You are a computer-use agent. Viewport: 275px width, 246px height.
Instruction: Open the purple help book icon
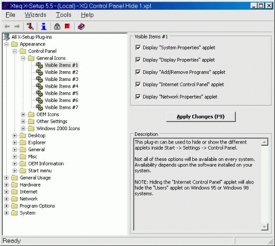point(81,27)
